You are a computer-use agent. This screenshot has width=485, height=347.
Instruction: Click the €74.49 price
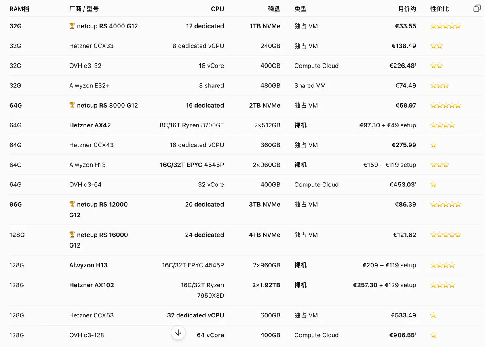406,85
